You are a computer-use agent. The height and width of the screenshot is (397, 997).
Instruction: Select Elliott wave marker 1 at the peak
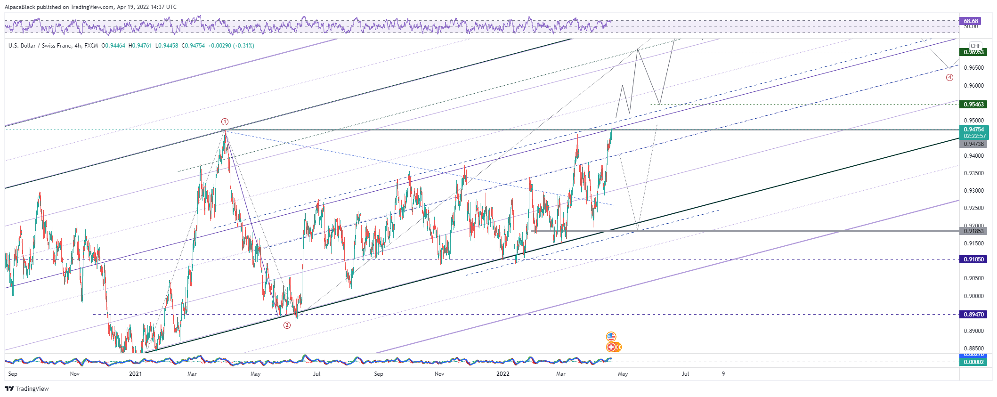click(x=225, y=122)
